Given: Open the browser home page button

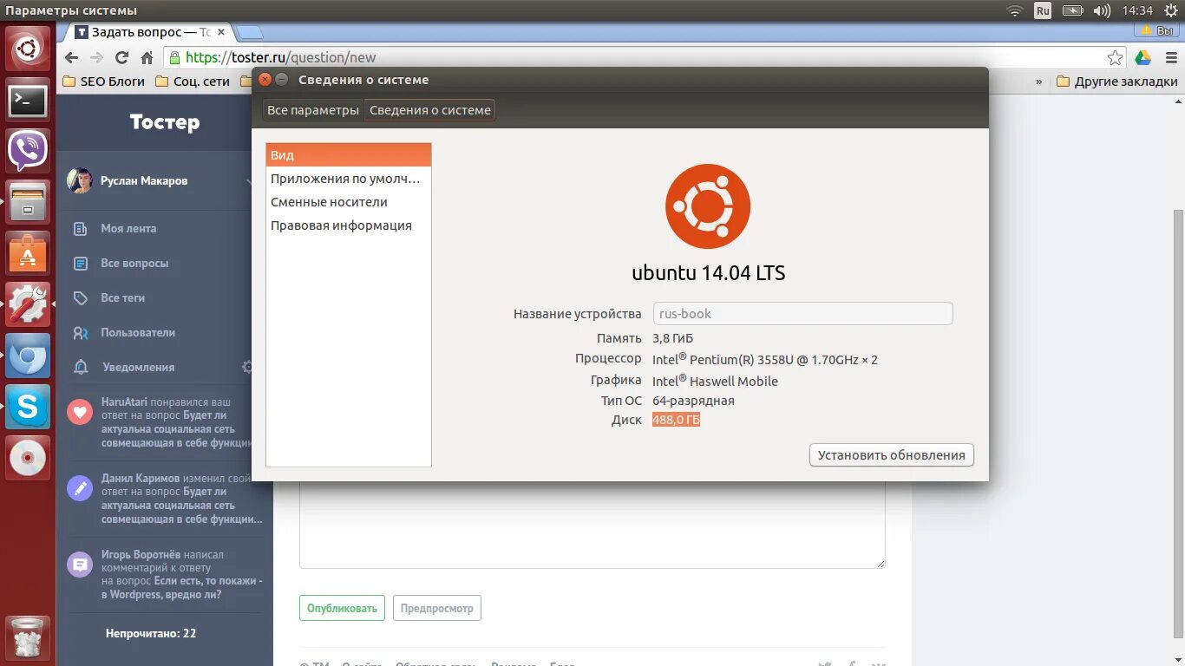Looking at the screenshot, I should point(147,57).
